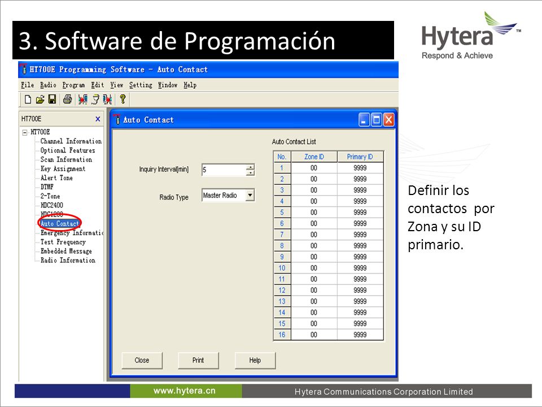Create a new file with the New toolbar icon
The image size is (542, 407).
(28, 99)
